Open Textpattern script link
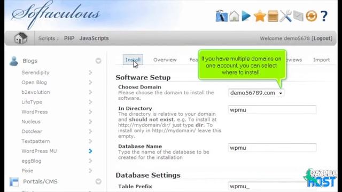This screenshot has height=192, width=342. 36,141
